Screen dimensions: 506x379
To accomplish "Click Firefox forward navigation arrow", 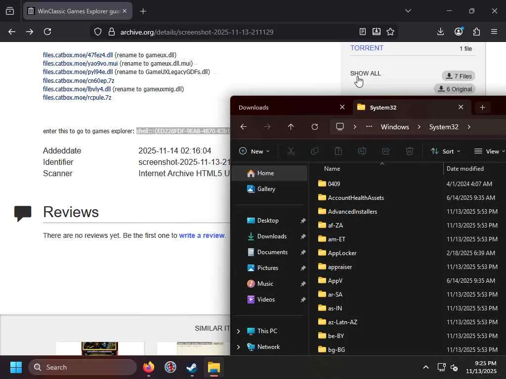I will click(29, 32).
